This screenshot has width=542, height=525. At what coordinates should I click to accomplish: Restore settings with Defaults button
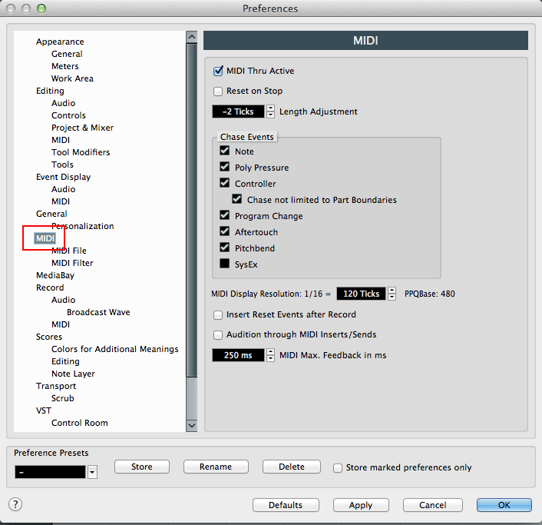(x=286, y=505)
